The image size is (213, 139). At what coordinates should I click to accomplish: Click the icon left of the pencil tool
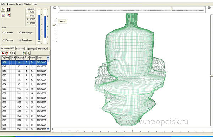[24, 53]
